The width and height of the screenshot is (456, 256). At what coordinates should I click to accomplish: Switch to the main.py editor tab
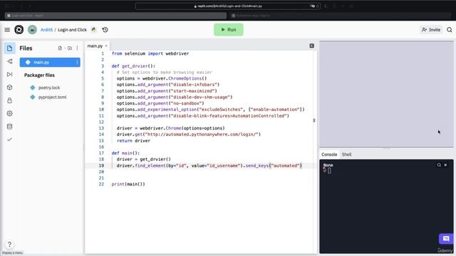click(x=95, y=46)
